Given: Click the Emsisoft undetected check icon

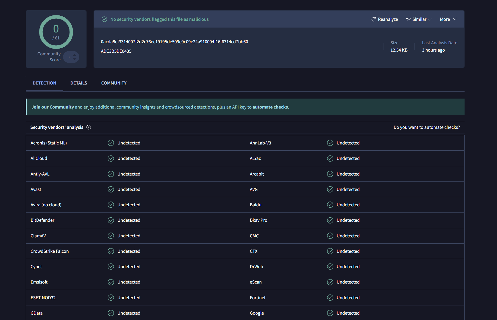Looking at the screenshot, I should pyautogui.click(x=111, y=282).
